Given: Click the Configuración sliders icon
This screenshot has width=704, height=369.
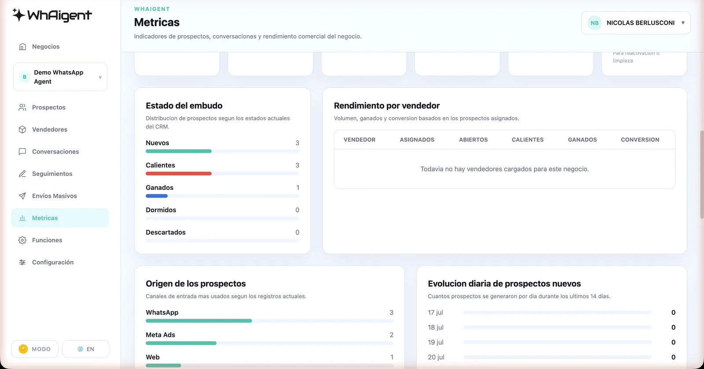Looking at the screenshot, I should pyautogui.click(x=22, y=262).
